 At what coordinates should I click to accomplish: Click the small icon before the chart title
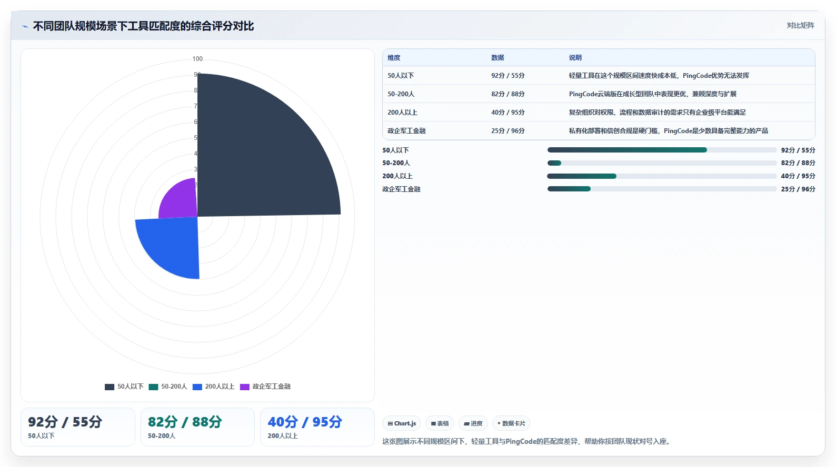(x=25, y=26)
